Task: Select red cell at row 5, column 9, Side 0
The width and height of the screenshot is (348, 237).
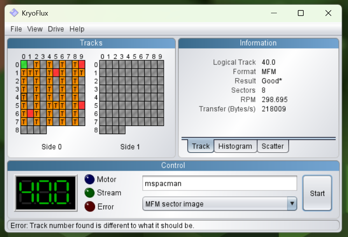Action: (82, 105)
